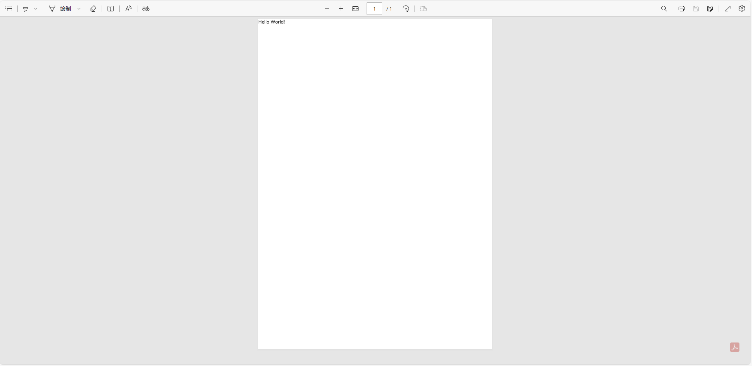Zoom out with the minus button
The image size is (752, 366).
coord(327,9)
